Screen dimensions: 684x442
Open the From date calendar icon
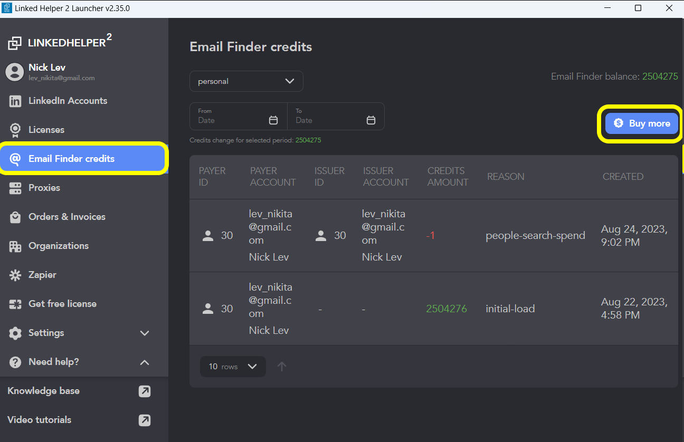coord(273,120)
